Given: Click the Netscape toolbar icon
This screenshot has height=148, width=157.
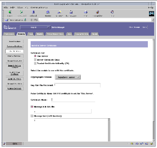Looking at the screenshot, I should 71,12.
